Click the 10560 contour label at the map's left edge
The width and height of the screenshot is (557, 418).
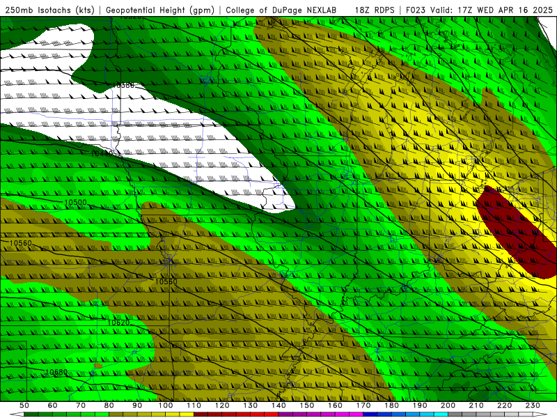21,243
